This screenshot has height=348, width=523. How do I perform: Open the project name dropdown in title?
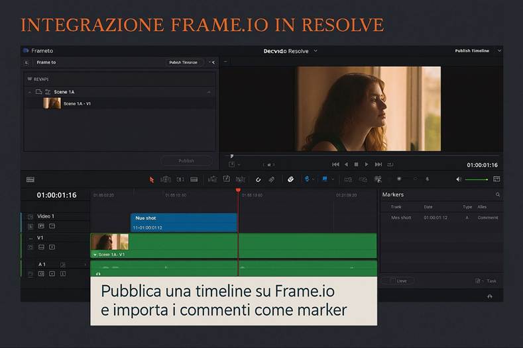pyautogui.click(x=316, y=51)
